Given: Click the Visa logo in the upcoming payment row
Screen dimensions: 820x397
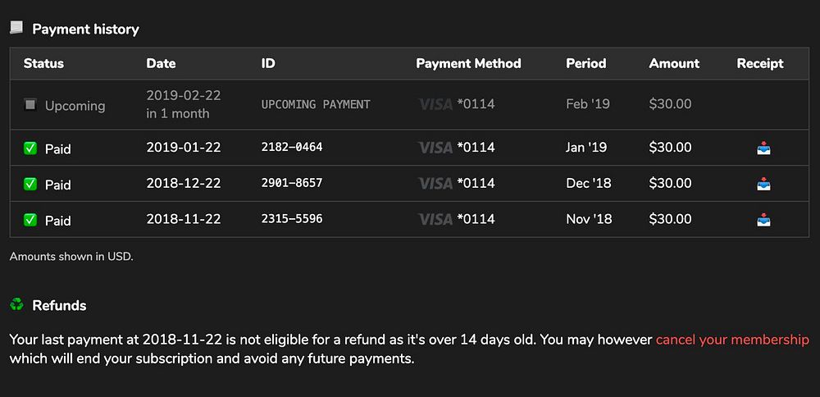Looking at the screenshot, I should [x=435, y=105].
